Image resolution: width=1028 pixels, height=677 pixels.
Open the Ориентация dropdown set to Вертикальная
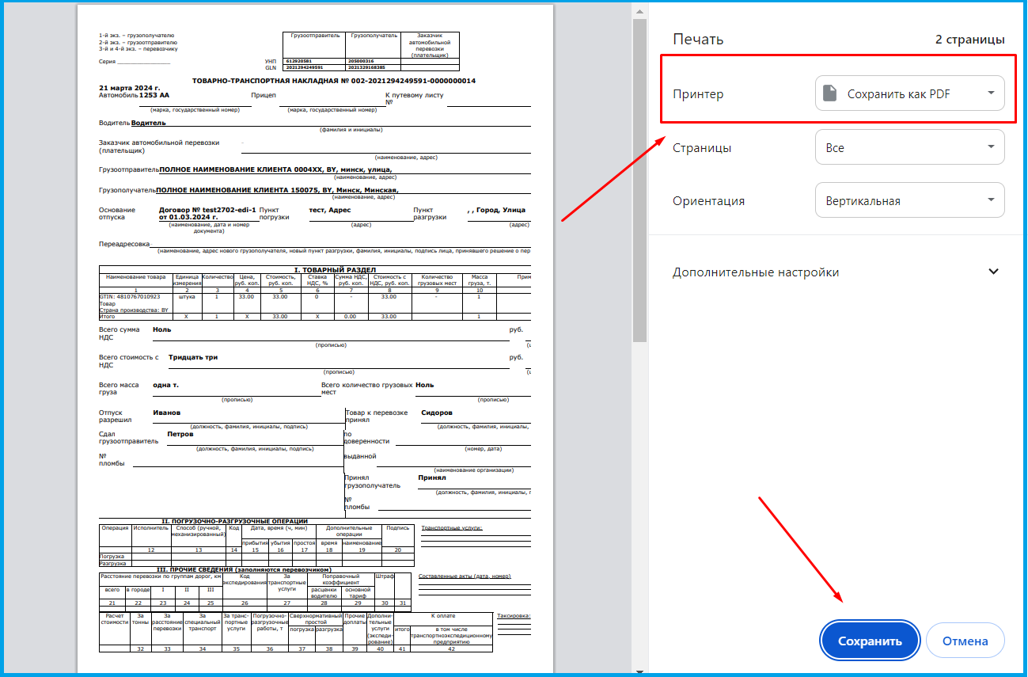[909, 200]
